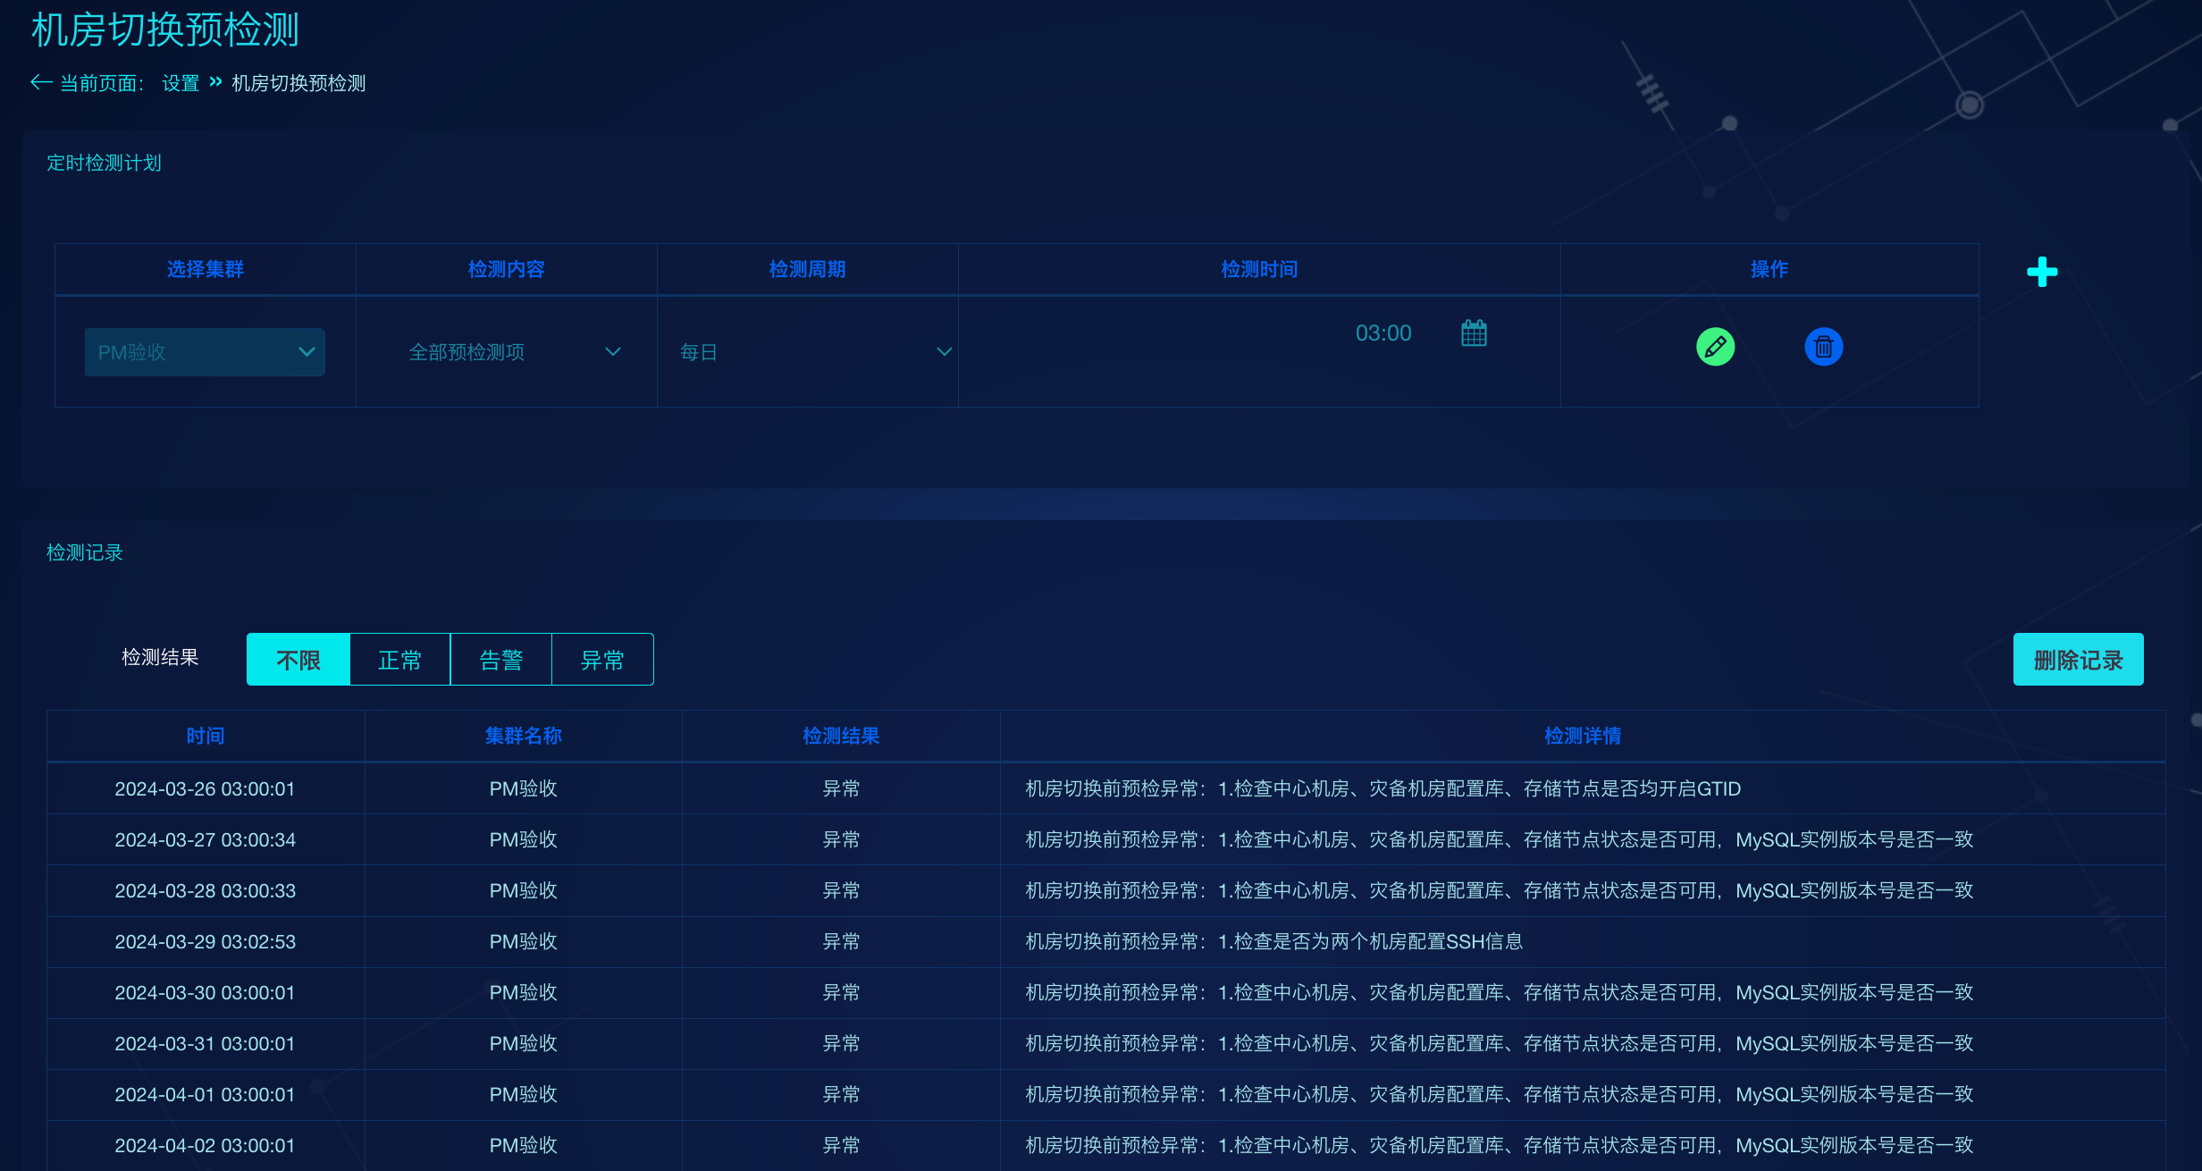This screenshot has width=2202, height=1171.
Task: Filter records by 异常 result
Action: (602, 660)
